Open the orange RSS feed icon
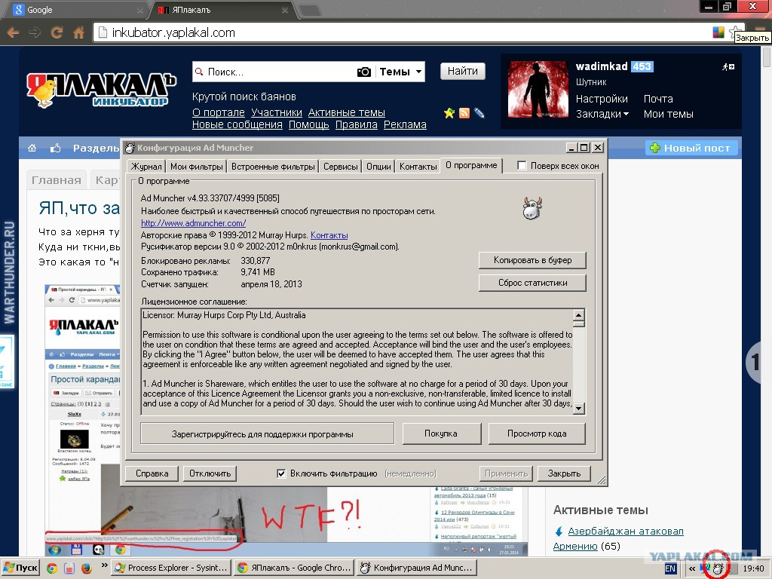The width and height of the screenshot is (772, 579). click(x=464, y=113)
